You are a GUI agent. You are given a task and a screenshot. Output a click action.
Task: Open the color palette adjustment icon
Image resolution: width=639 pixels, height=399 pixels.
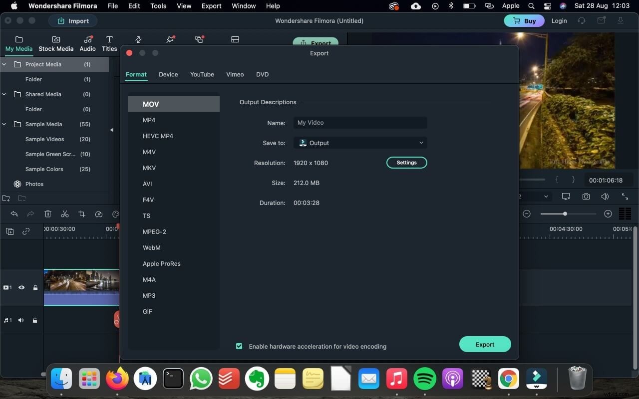point(116,213)
